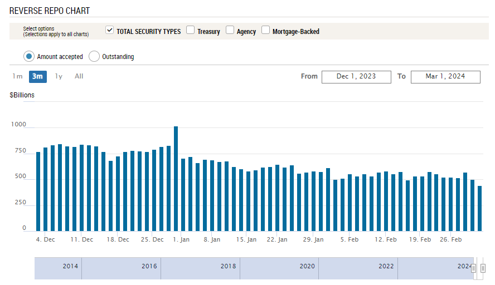495x285 pixels.
Task: Click the $Billions axis title
Action: tap(22, 95)
